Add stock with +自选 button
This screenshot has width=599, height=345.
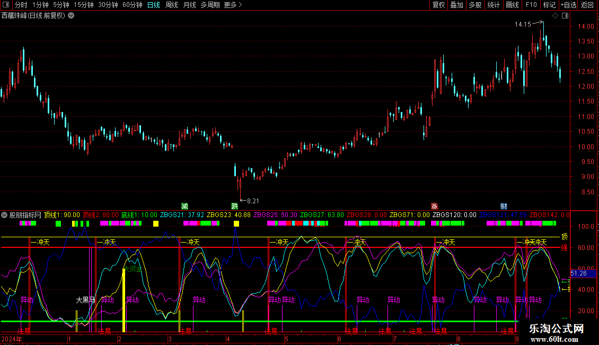pyautogui.click(x=568, y=5)
